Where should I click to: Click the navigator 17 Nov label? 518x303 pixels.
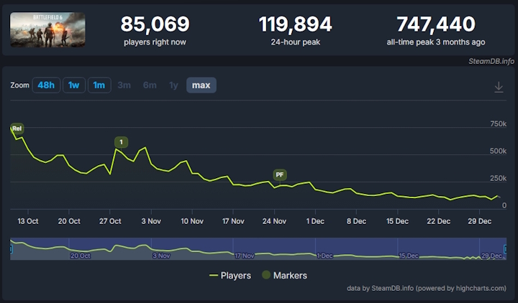245,256
